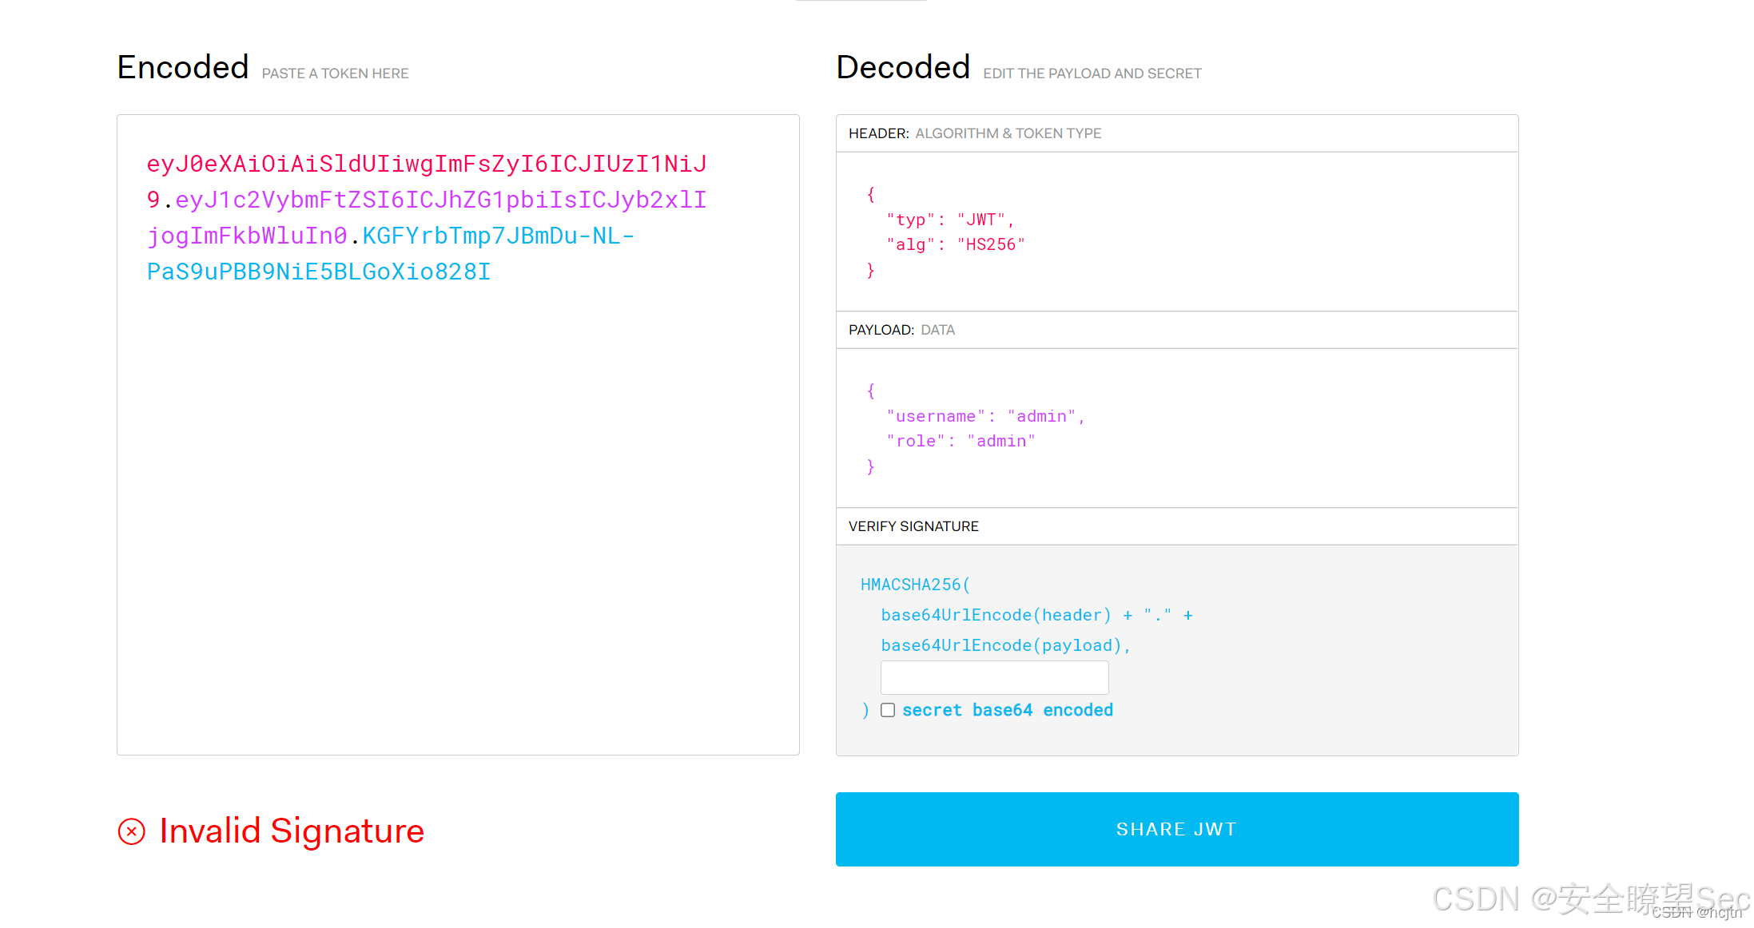Click inside the empty Encoded token box
The image size is (1754, 928).
click(x=458, y=519)
